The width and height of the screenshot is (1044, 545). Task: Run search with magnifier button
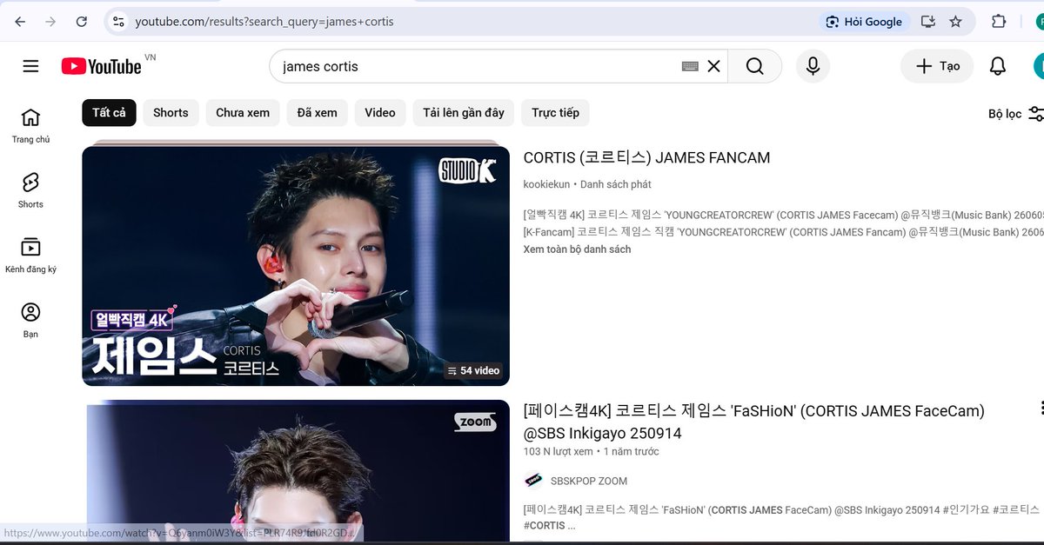pos(754,66)
